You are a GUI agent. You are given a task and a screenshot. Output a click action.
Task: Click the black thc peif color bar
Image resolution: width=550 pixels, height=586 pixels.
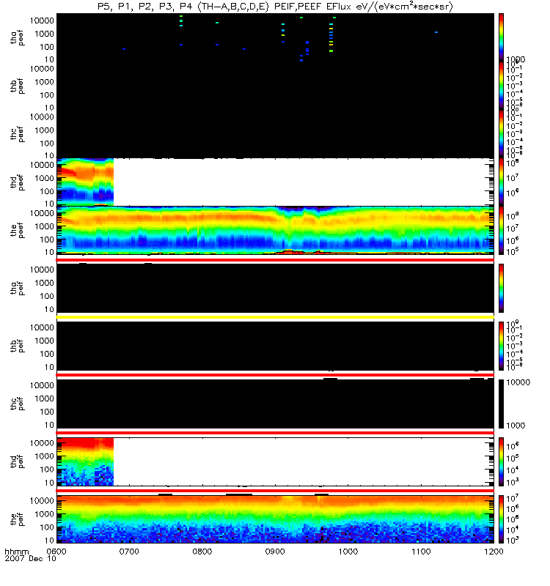[502, 404]
